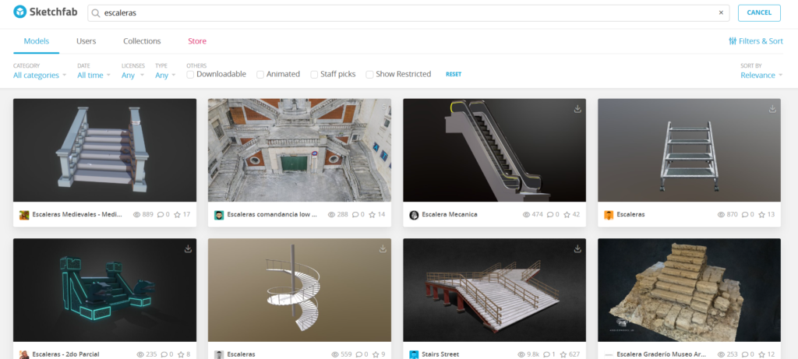Enable the Staff picks checkbox
This screenshot has width=798, height=359.
(x=314, y=74)
